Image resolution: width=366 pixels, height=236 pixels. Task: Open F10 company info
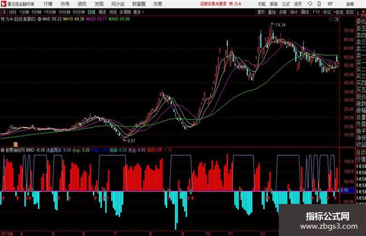point(316,12)
